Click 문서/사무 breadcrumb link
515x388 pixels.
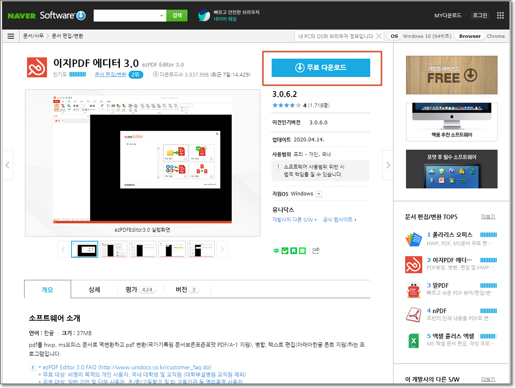(33, 36)
